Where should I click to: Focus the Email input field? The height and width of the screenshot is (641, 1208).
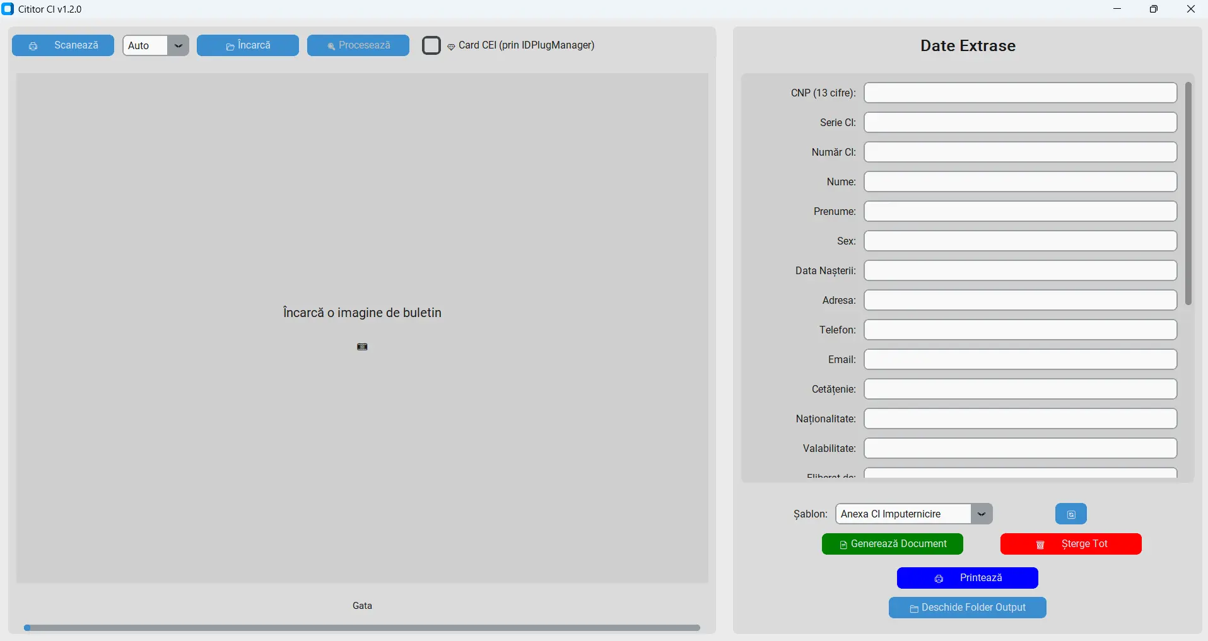tap(1020, 359)
